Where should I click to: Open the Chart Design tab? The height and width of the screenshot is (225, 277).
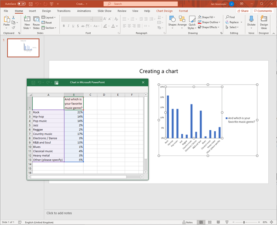(x=165, y=11)
